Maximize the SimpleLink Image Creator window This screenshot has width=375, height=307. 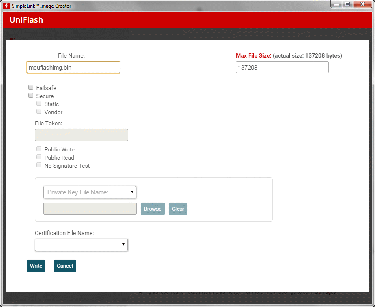[x=347, y=4]
